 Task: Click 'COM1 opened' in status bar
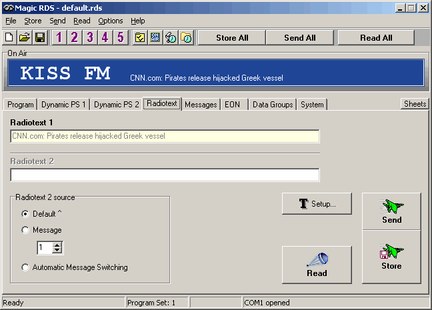267,303
